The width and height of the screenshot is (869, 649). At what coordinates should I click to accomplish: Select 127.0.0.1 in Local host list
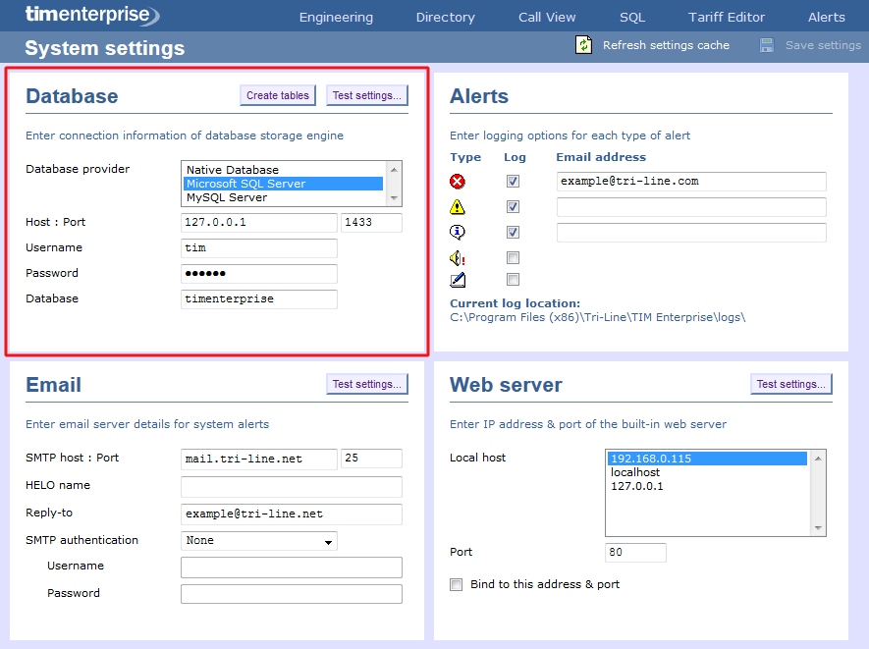pyautogui.click(x=707, y=486)
